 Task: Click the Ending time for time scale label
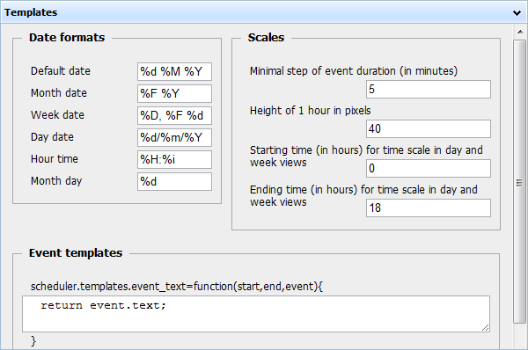[x=363, y=195]
